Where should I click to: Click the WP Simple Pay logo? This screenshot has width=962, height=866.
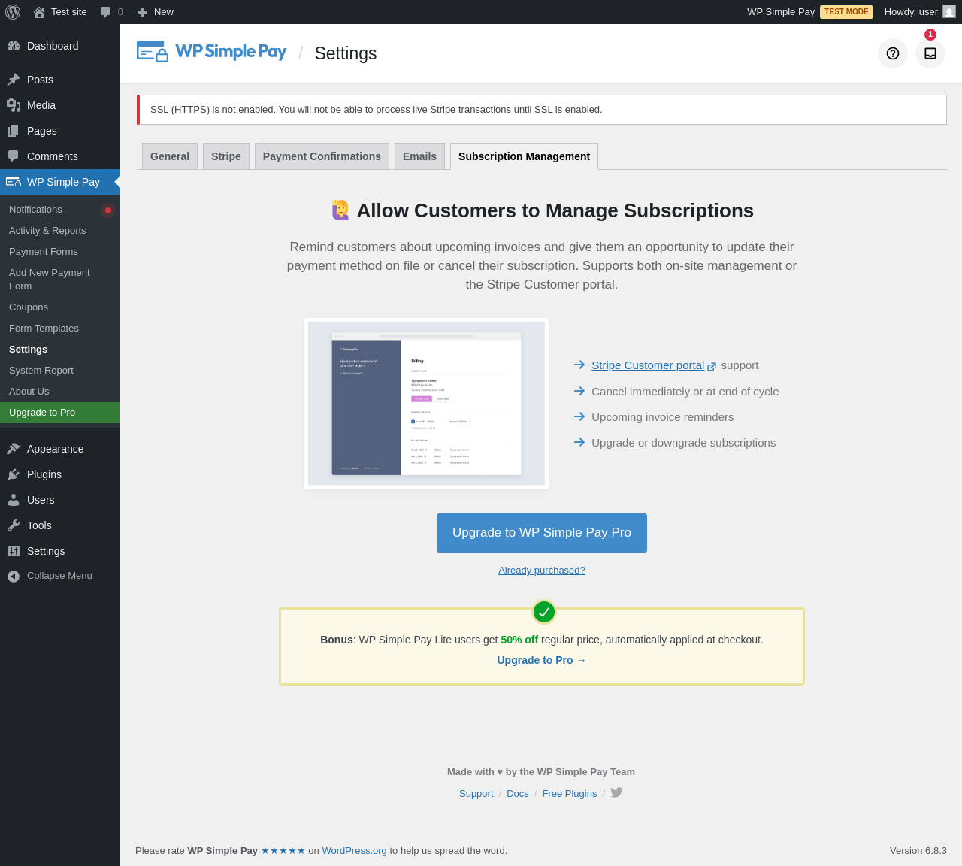pos(211,51)
